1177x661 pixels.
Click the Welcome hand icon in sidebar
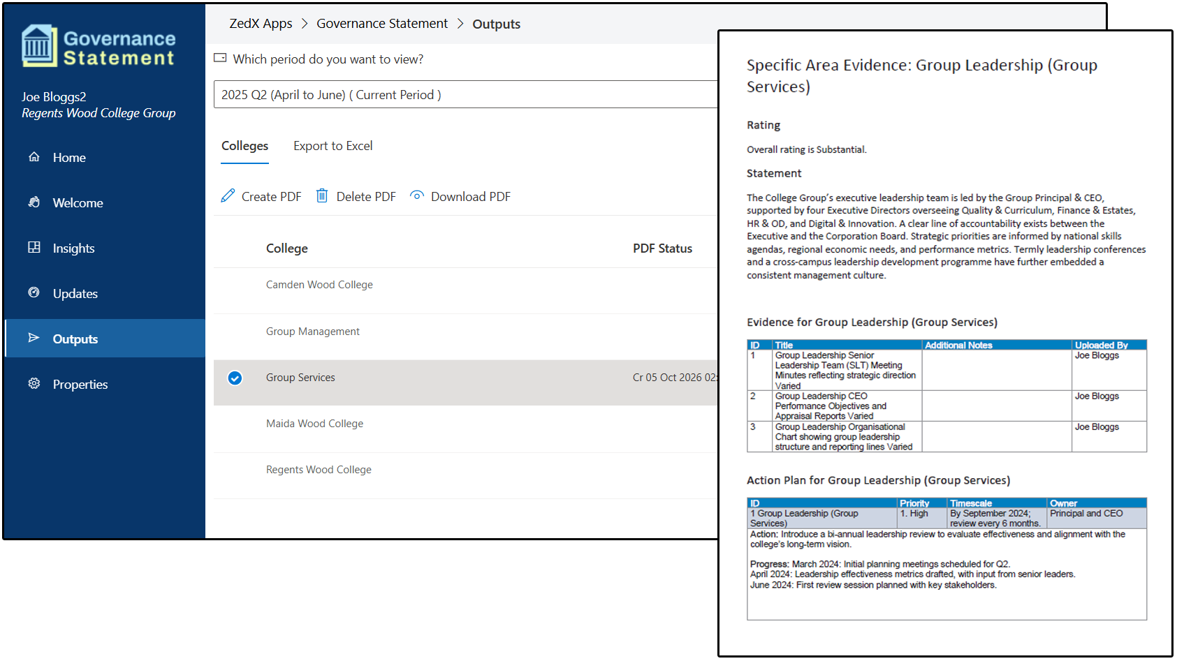34,202
